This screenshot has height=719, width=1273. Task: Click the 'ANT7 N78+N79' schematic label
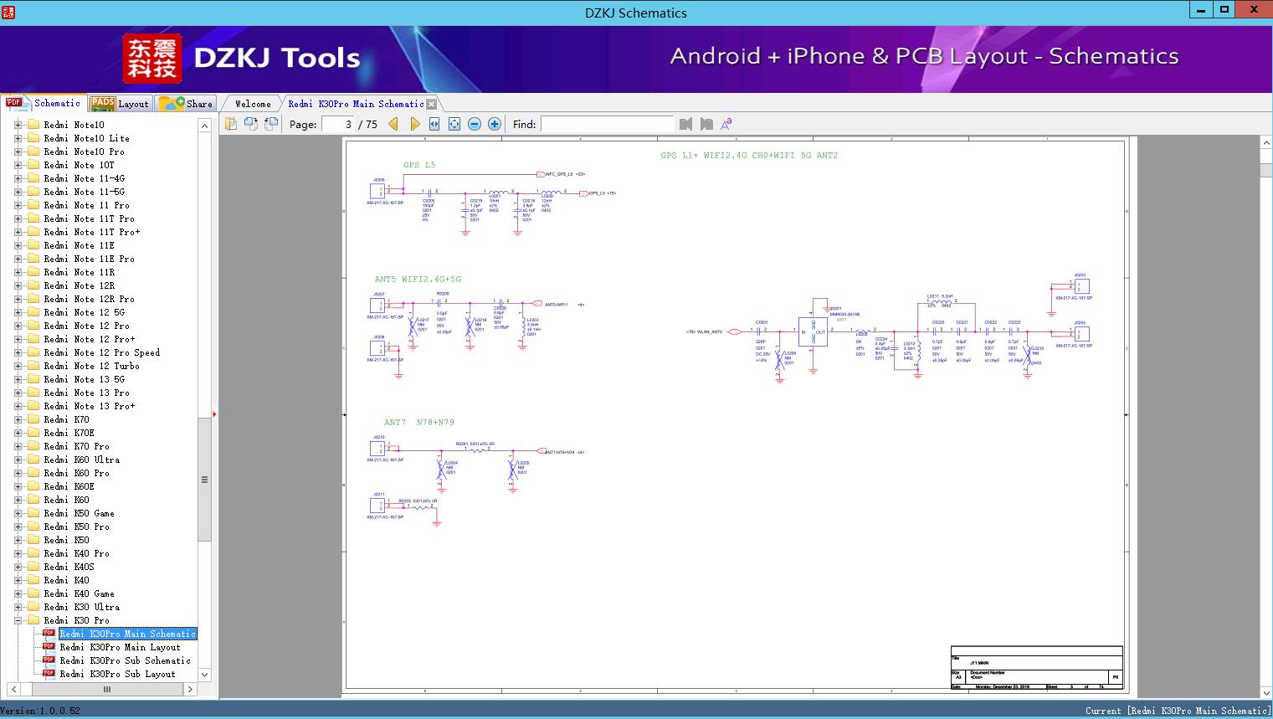(x=419, y=423)
